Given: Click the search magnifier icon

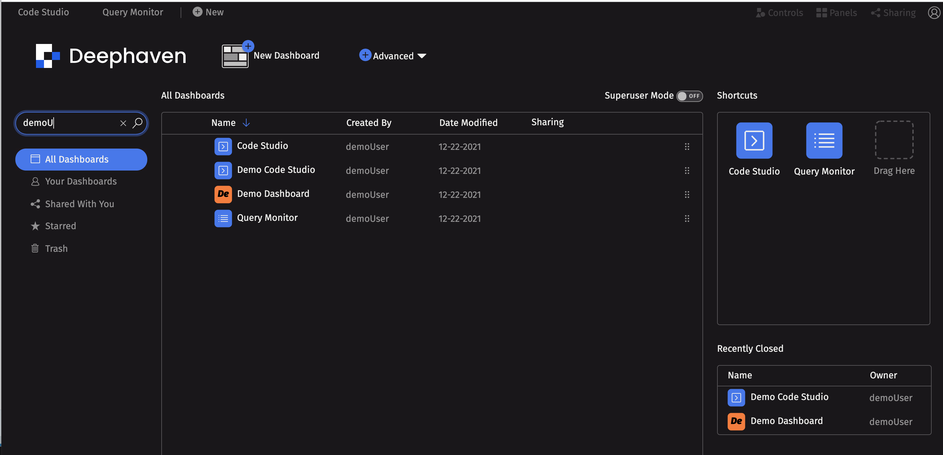Looking at the screenshot, I should tap(137, 123).
